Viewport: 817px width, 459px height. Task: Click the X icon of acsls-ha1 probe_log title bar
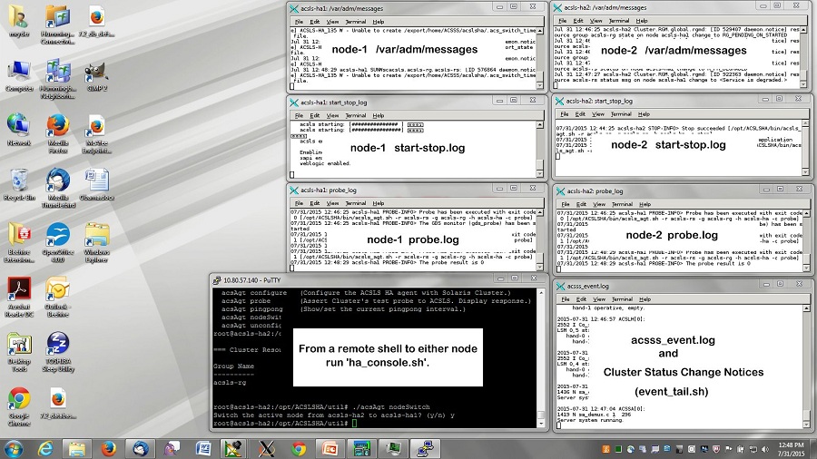point(294,190)
